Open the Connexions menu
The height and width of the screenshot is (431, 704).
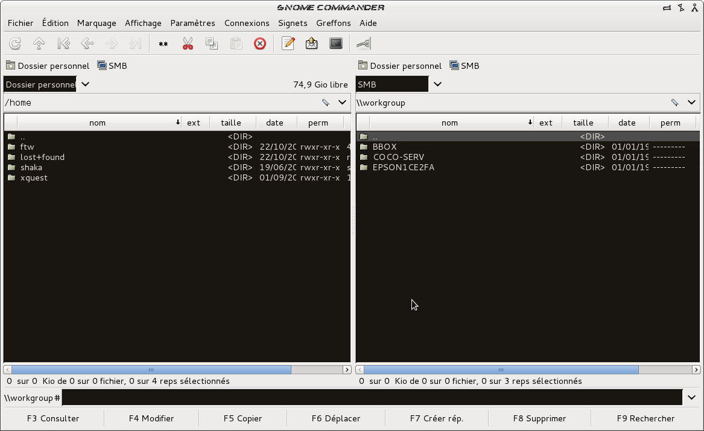247,23
